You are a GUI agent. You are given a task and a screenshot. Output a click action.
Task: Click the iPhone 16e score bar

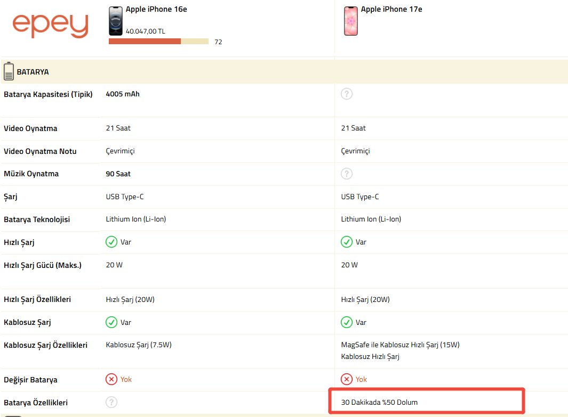pyautogui.click(x=158, y=42)
